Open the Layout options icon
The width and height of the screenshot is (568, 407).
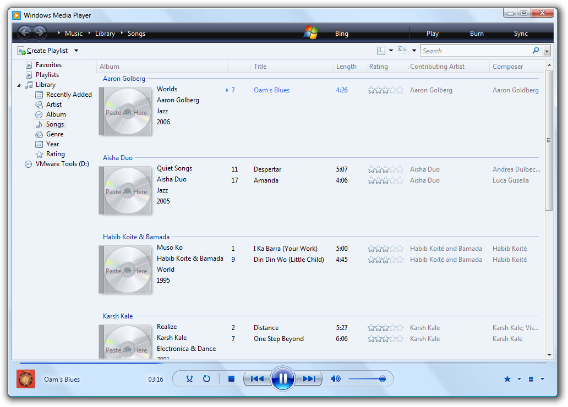tap(381, 51)
